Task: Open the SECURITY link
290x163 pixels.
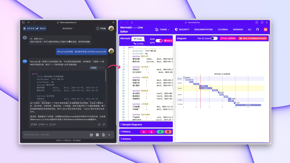Action: pyautogui.click(x=182, y=29)
